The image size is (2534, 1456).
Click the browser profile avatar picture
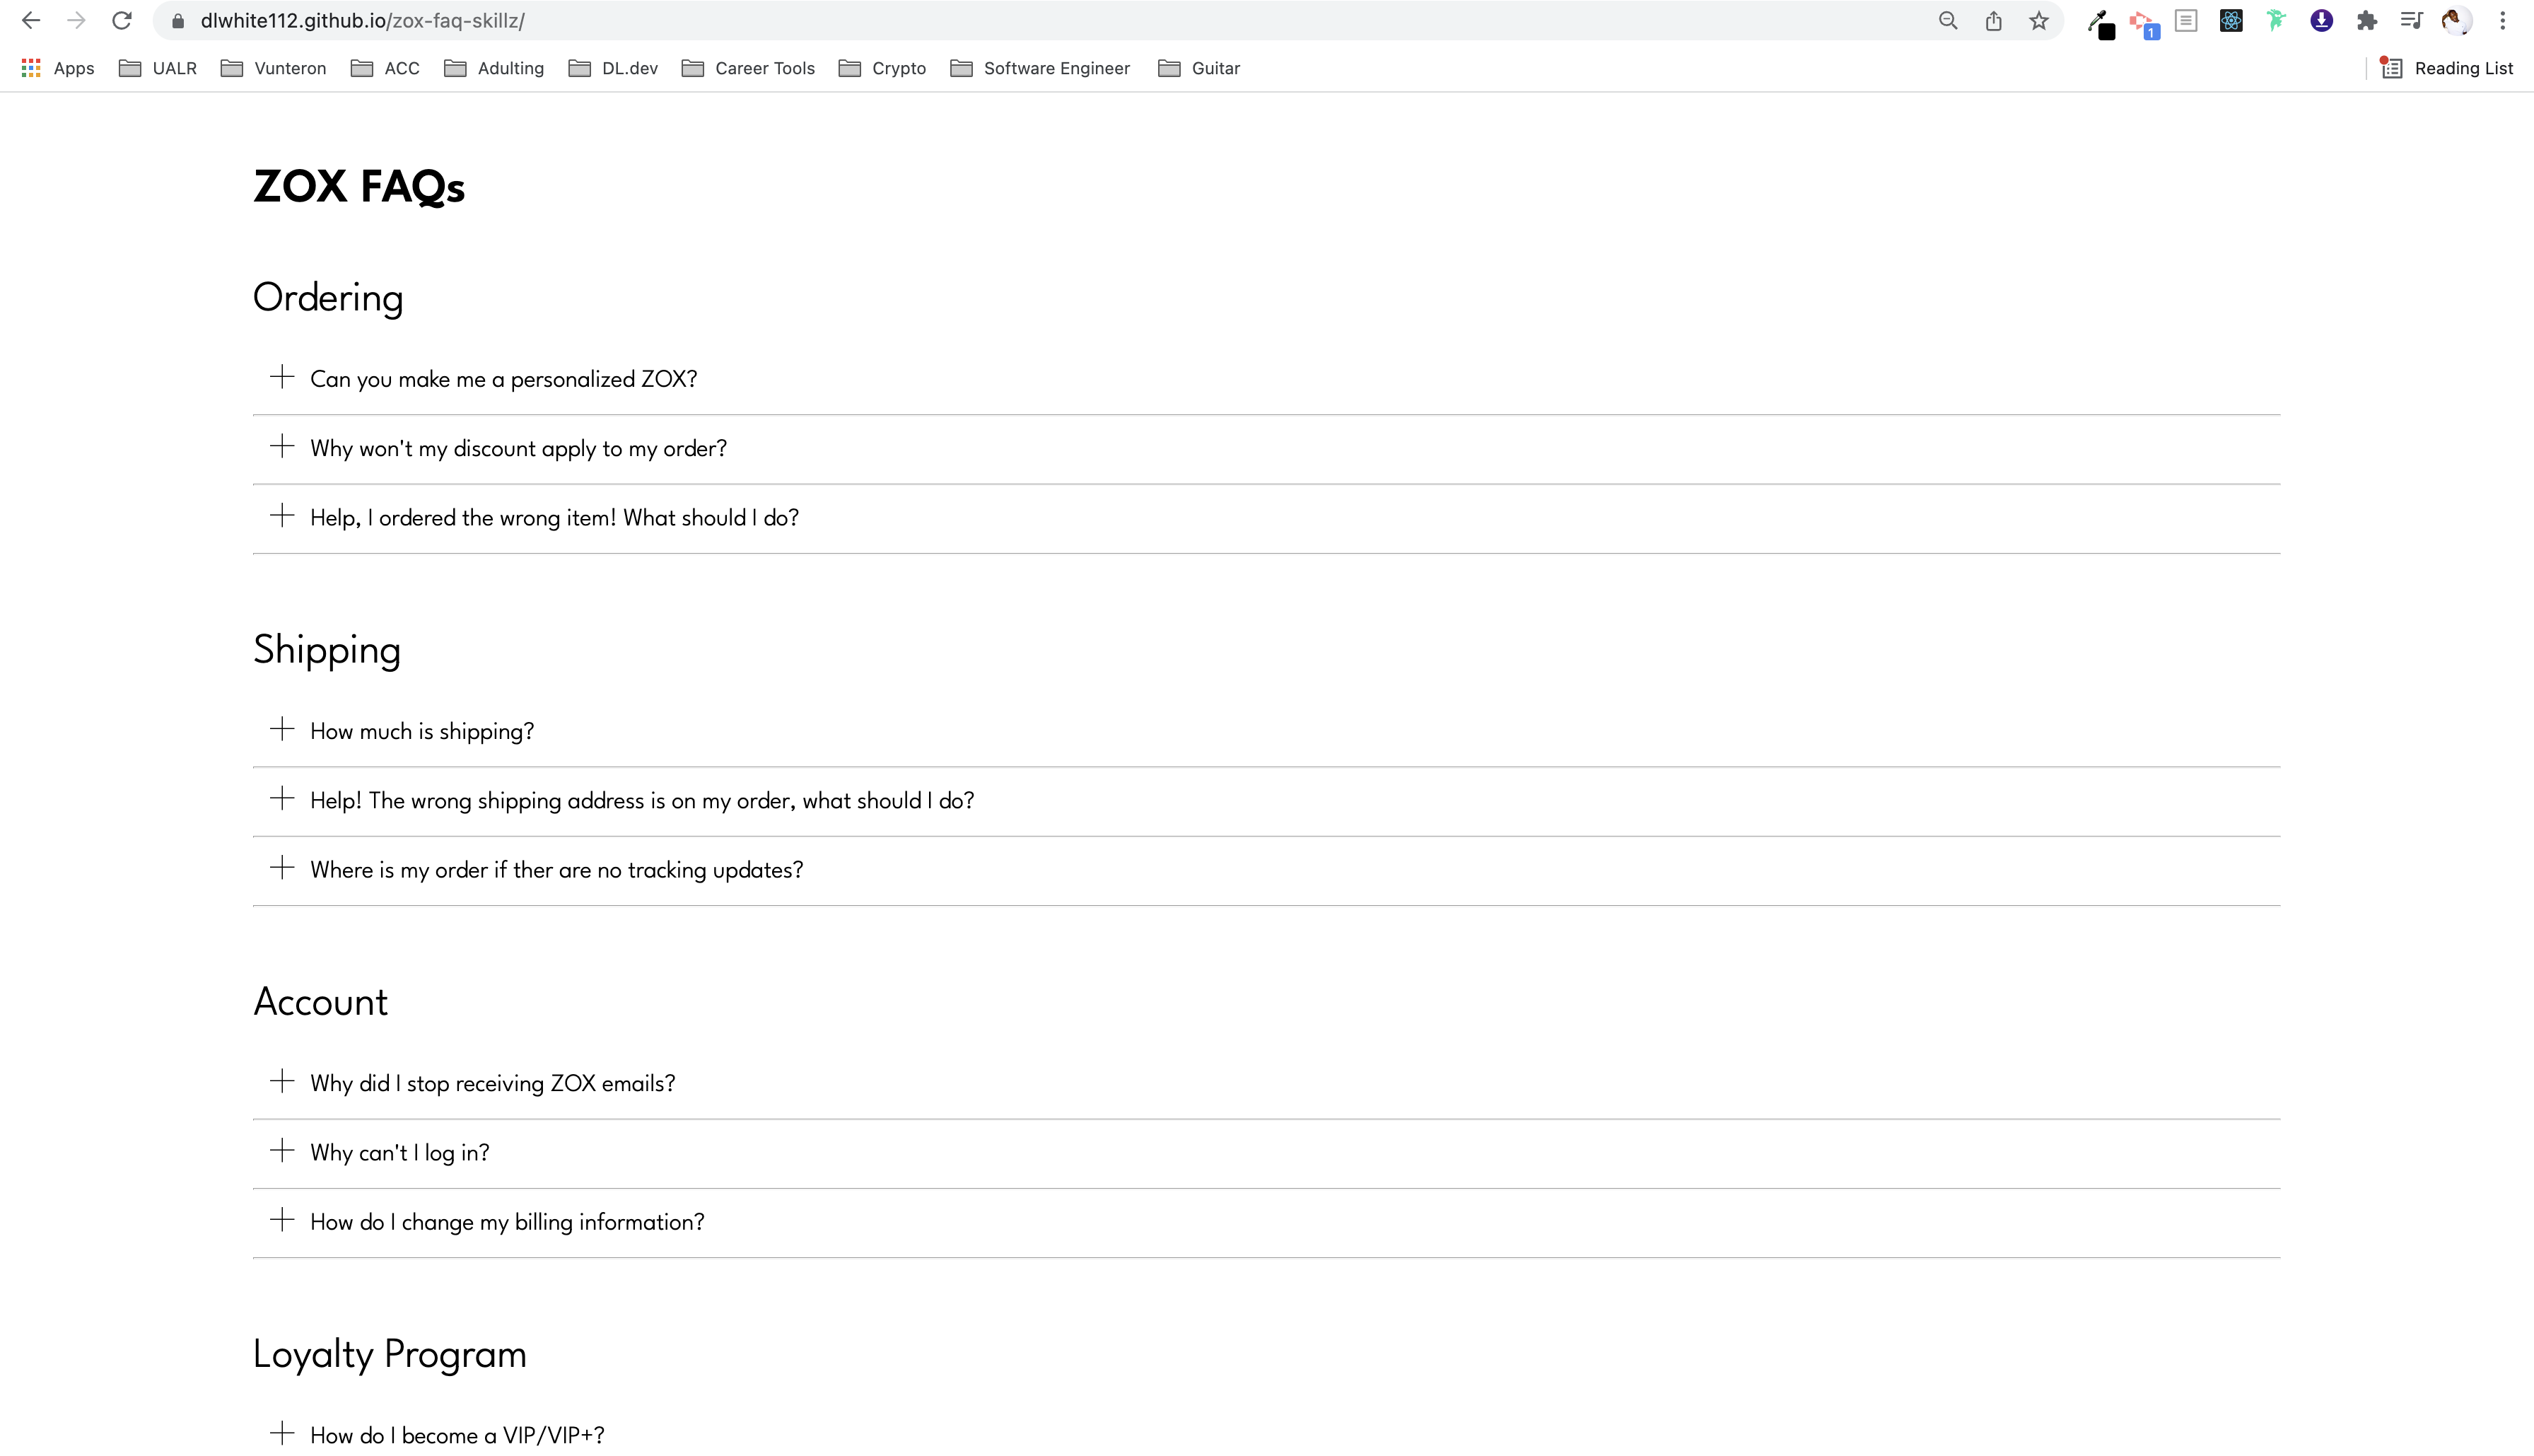coord(2456,20)
